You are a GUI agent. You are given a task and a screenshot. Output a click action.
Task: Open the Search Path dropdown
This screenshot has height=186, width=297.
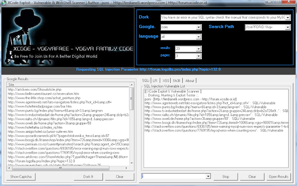(288, 27)
